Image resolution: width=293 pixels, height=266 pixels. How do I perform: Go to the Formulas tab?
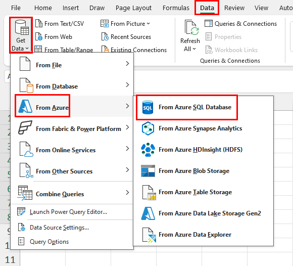point(176,8)
